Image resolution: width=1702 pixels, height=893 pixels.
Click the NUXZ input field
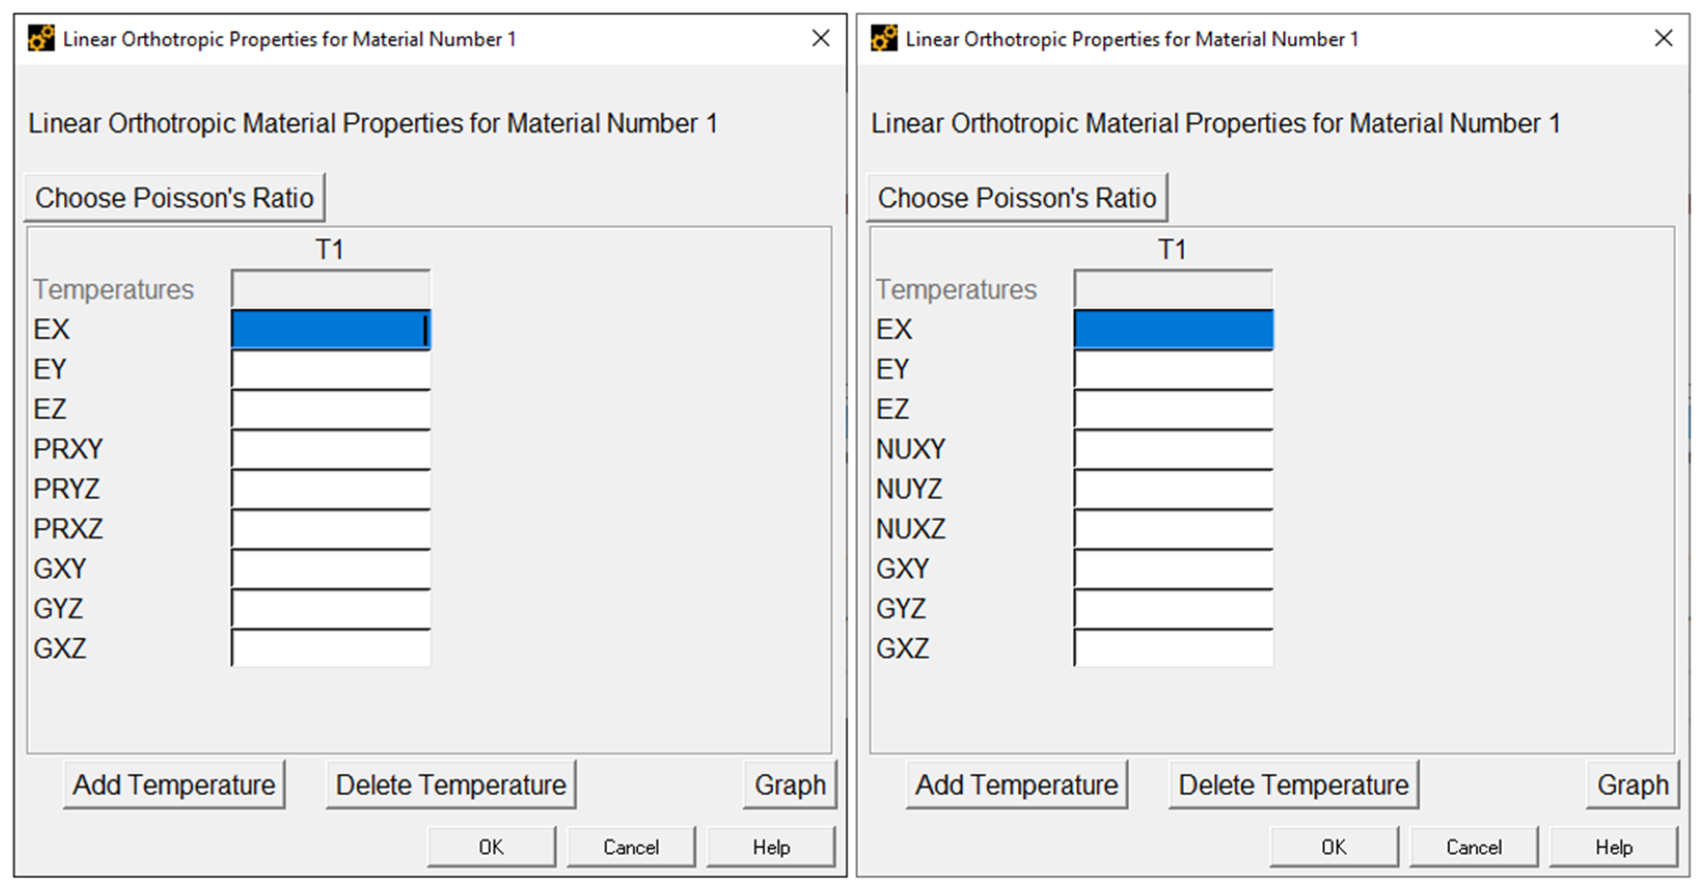pos(1173,529)
